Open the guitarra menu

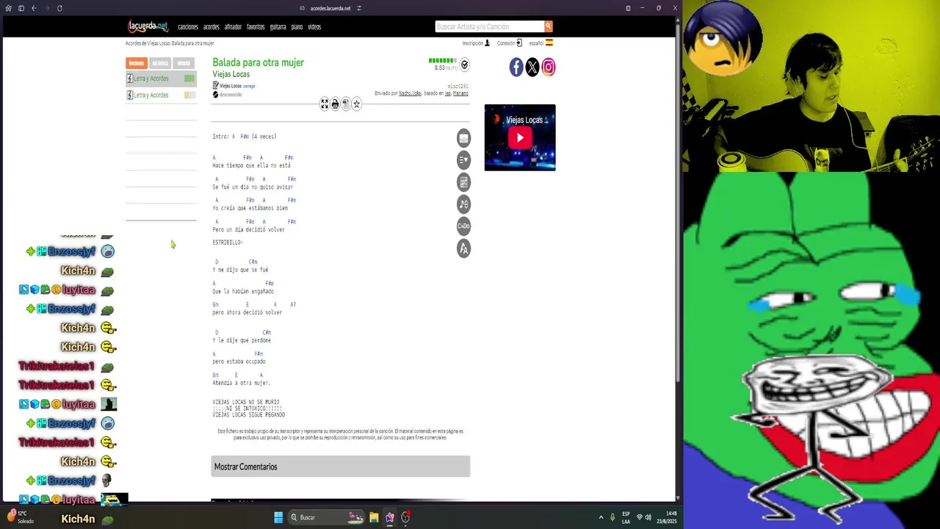(278, 27)
